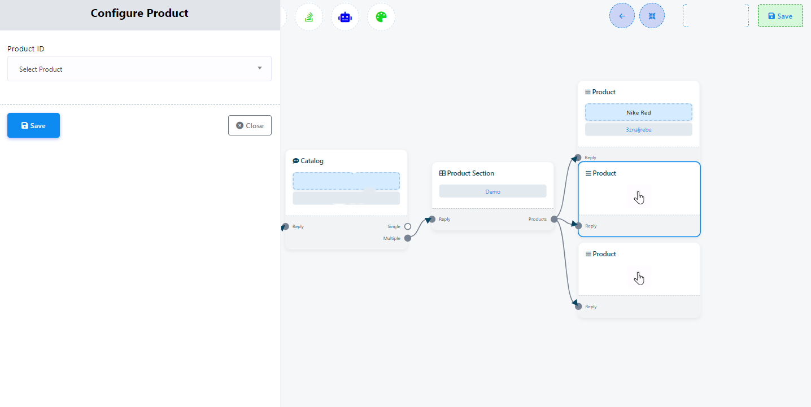Click the Catalog node chat bubble icon
Image resolution: width=811 pixels, height=407 pixels.
coord(295,161)
